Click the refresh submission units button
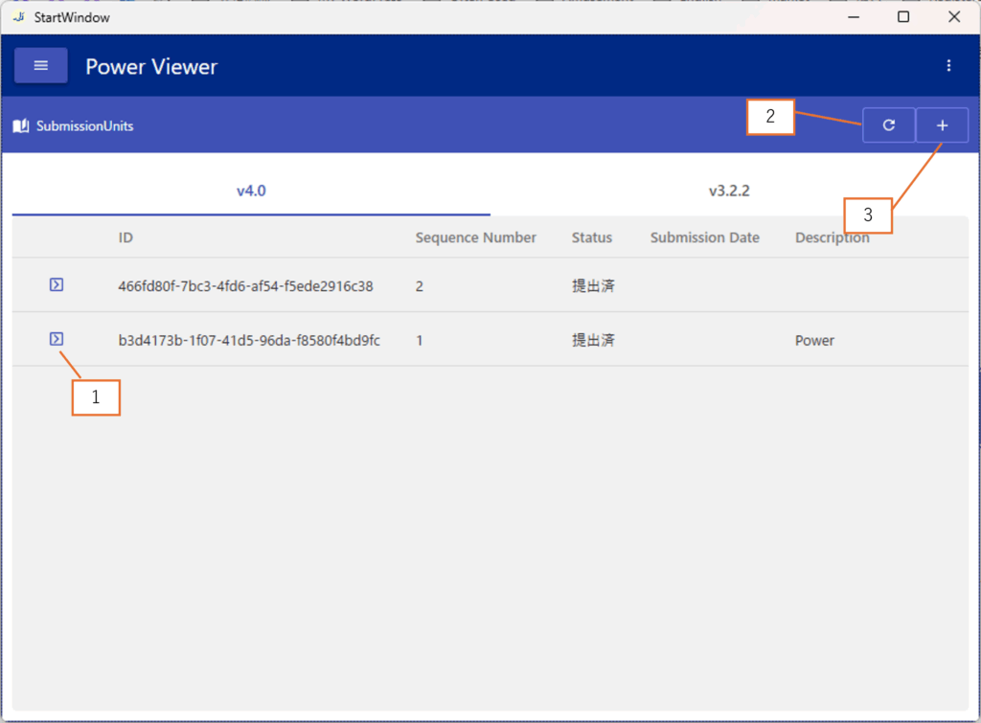The image size is (981, 723). 888,125
